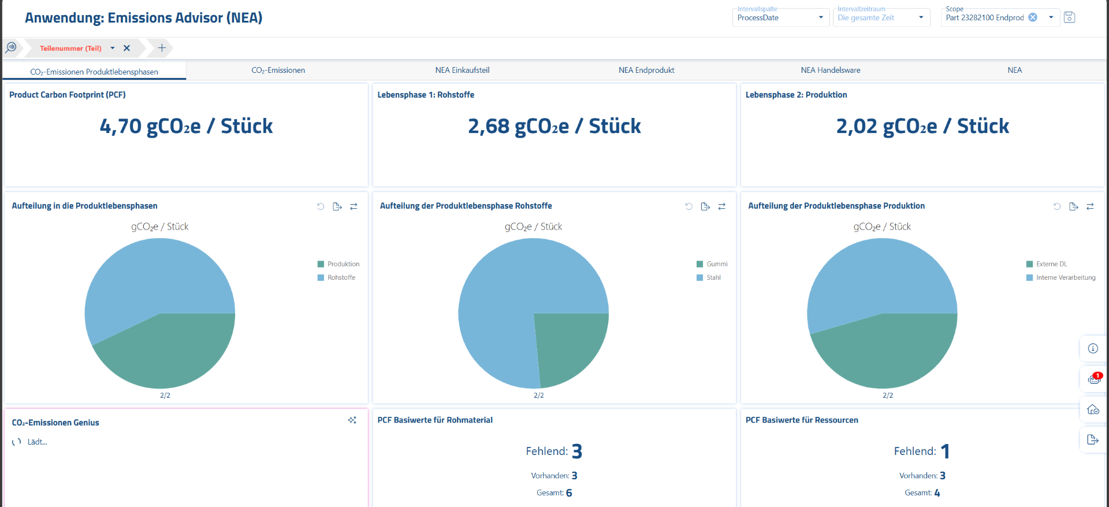Toggle the Externe DL legend entry
The image size is (1109, 507).
click(1046, 264)
